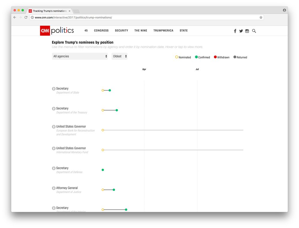Open THE NINE navigation link
The width and height of the screenshot is (299, 228).
coord(141,30)
